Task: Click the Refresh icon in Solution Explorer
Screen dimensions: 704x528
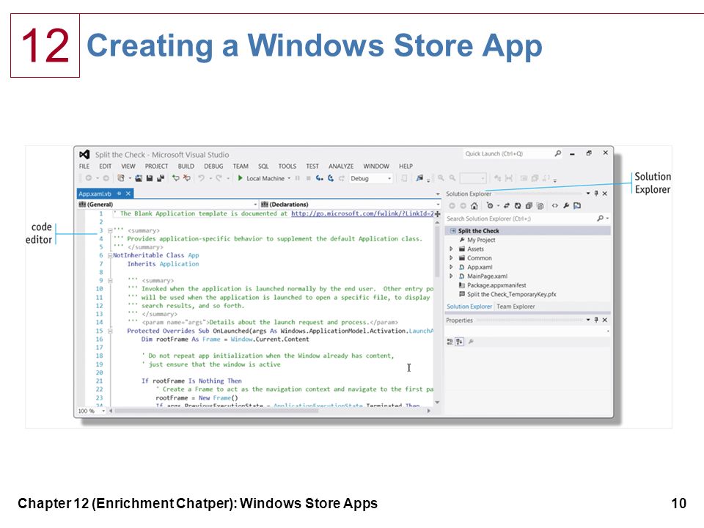Action: [518, 205]
